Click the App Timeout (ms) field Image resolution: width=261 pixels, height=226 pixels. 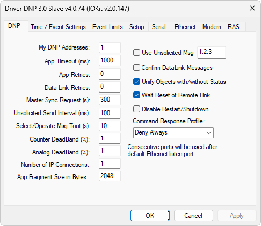tap(110, 60)
